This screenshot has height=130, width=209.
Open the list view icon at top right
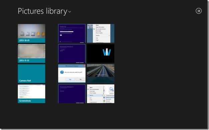[199, 11]
